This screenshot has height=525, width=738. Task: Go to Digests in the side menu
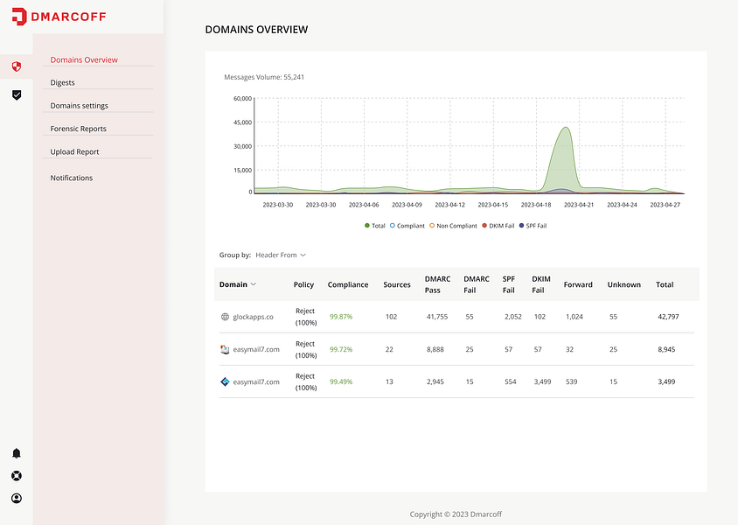[63, 83]
